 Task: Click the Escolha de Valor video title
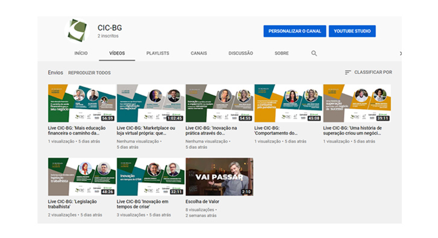pos(202,201)
